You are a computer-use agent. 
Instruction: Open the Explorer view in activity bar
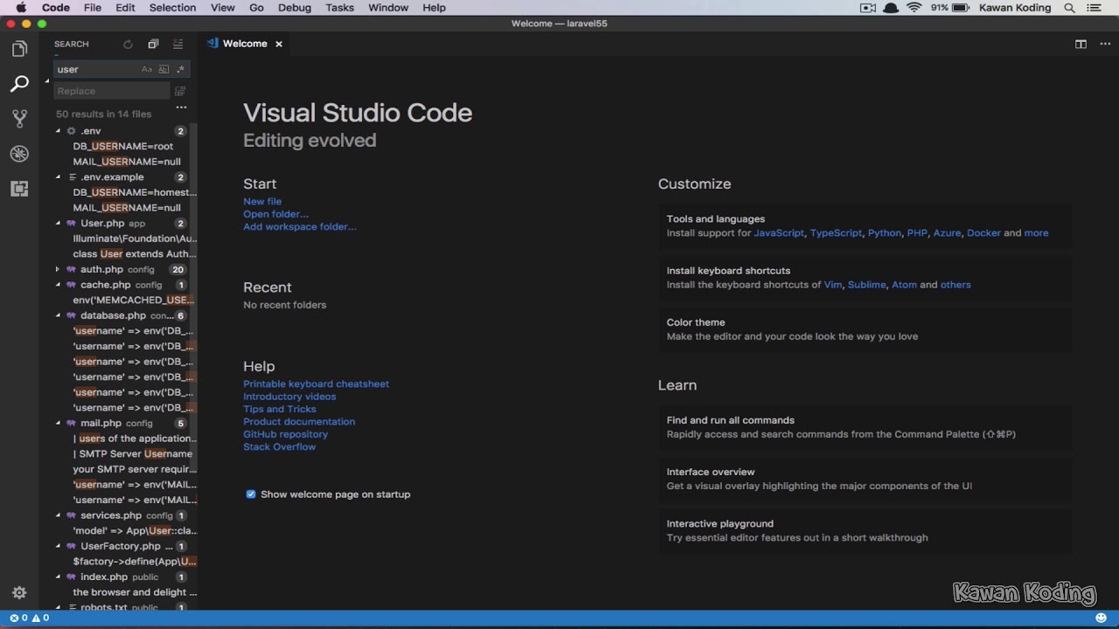[x=19, y=49]
